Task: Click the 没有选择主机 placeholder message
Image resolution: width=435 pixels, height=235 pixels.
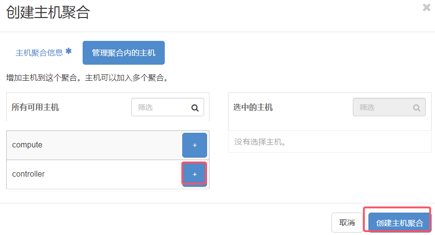Action: coord(260,142)
